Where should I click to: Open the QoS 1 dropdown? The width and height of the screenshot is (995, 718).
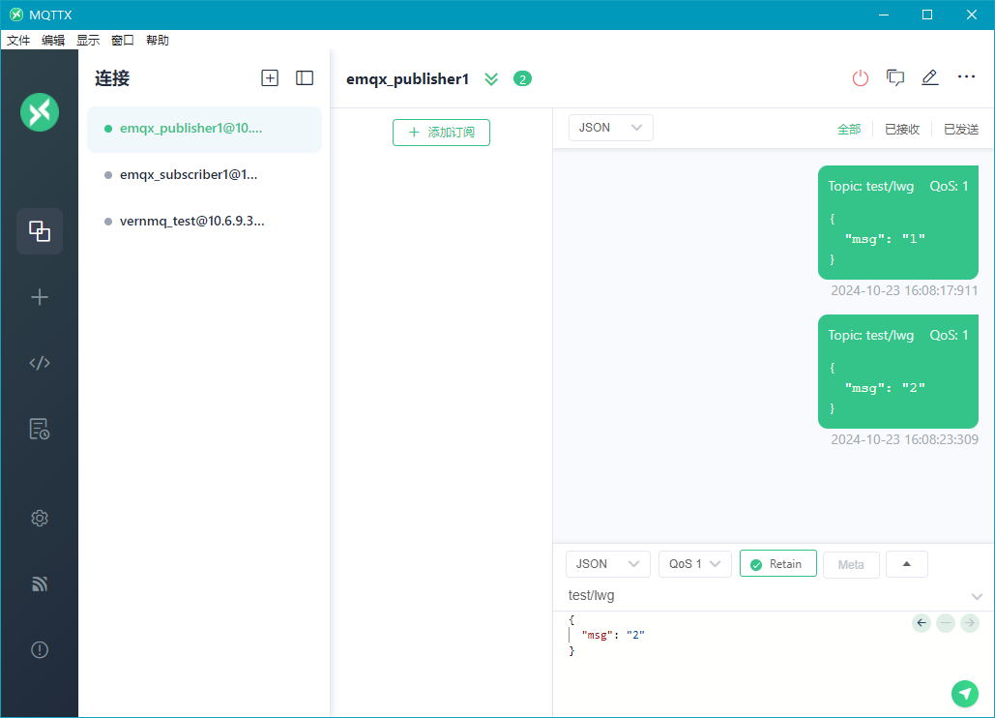point(695,564)
